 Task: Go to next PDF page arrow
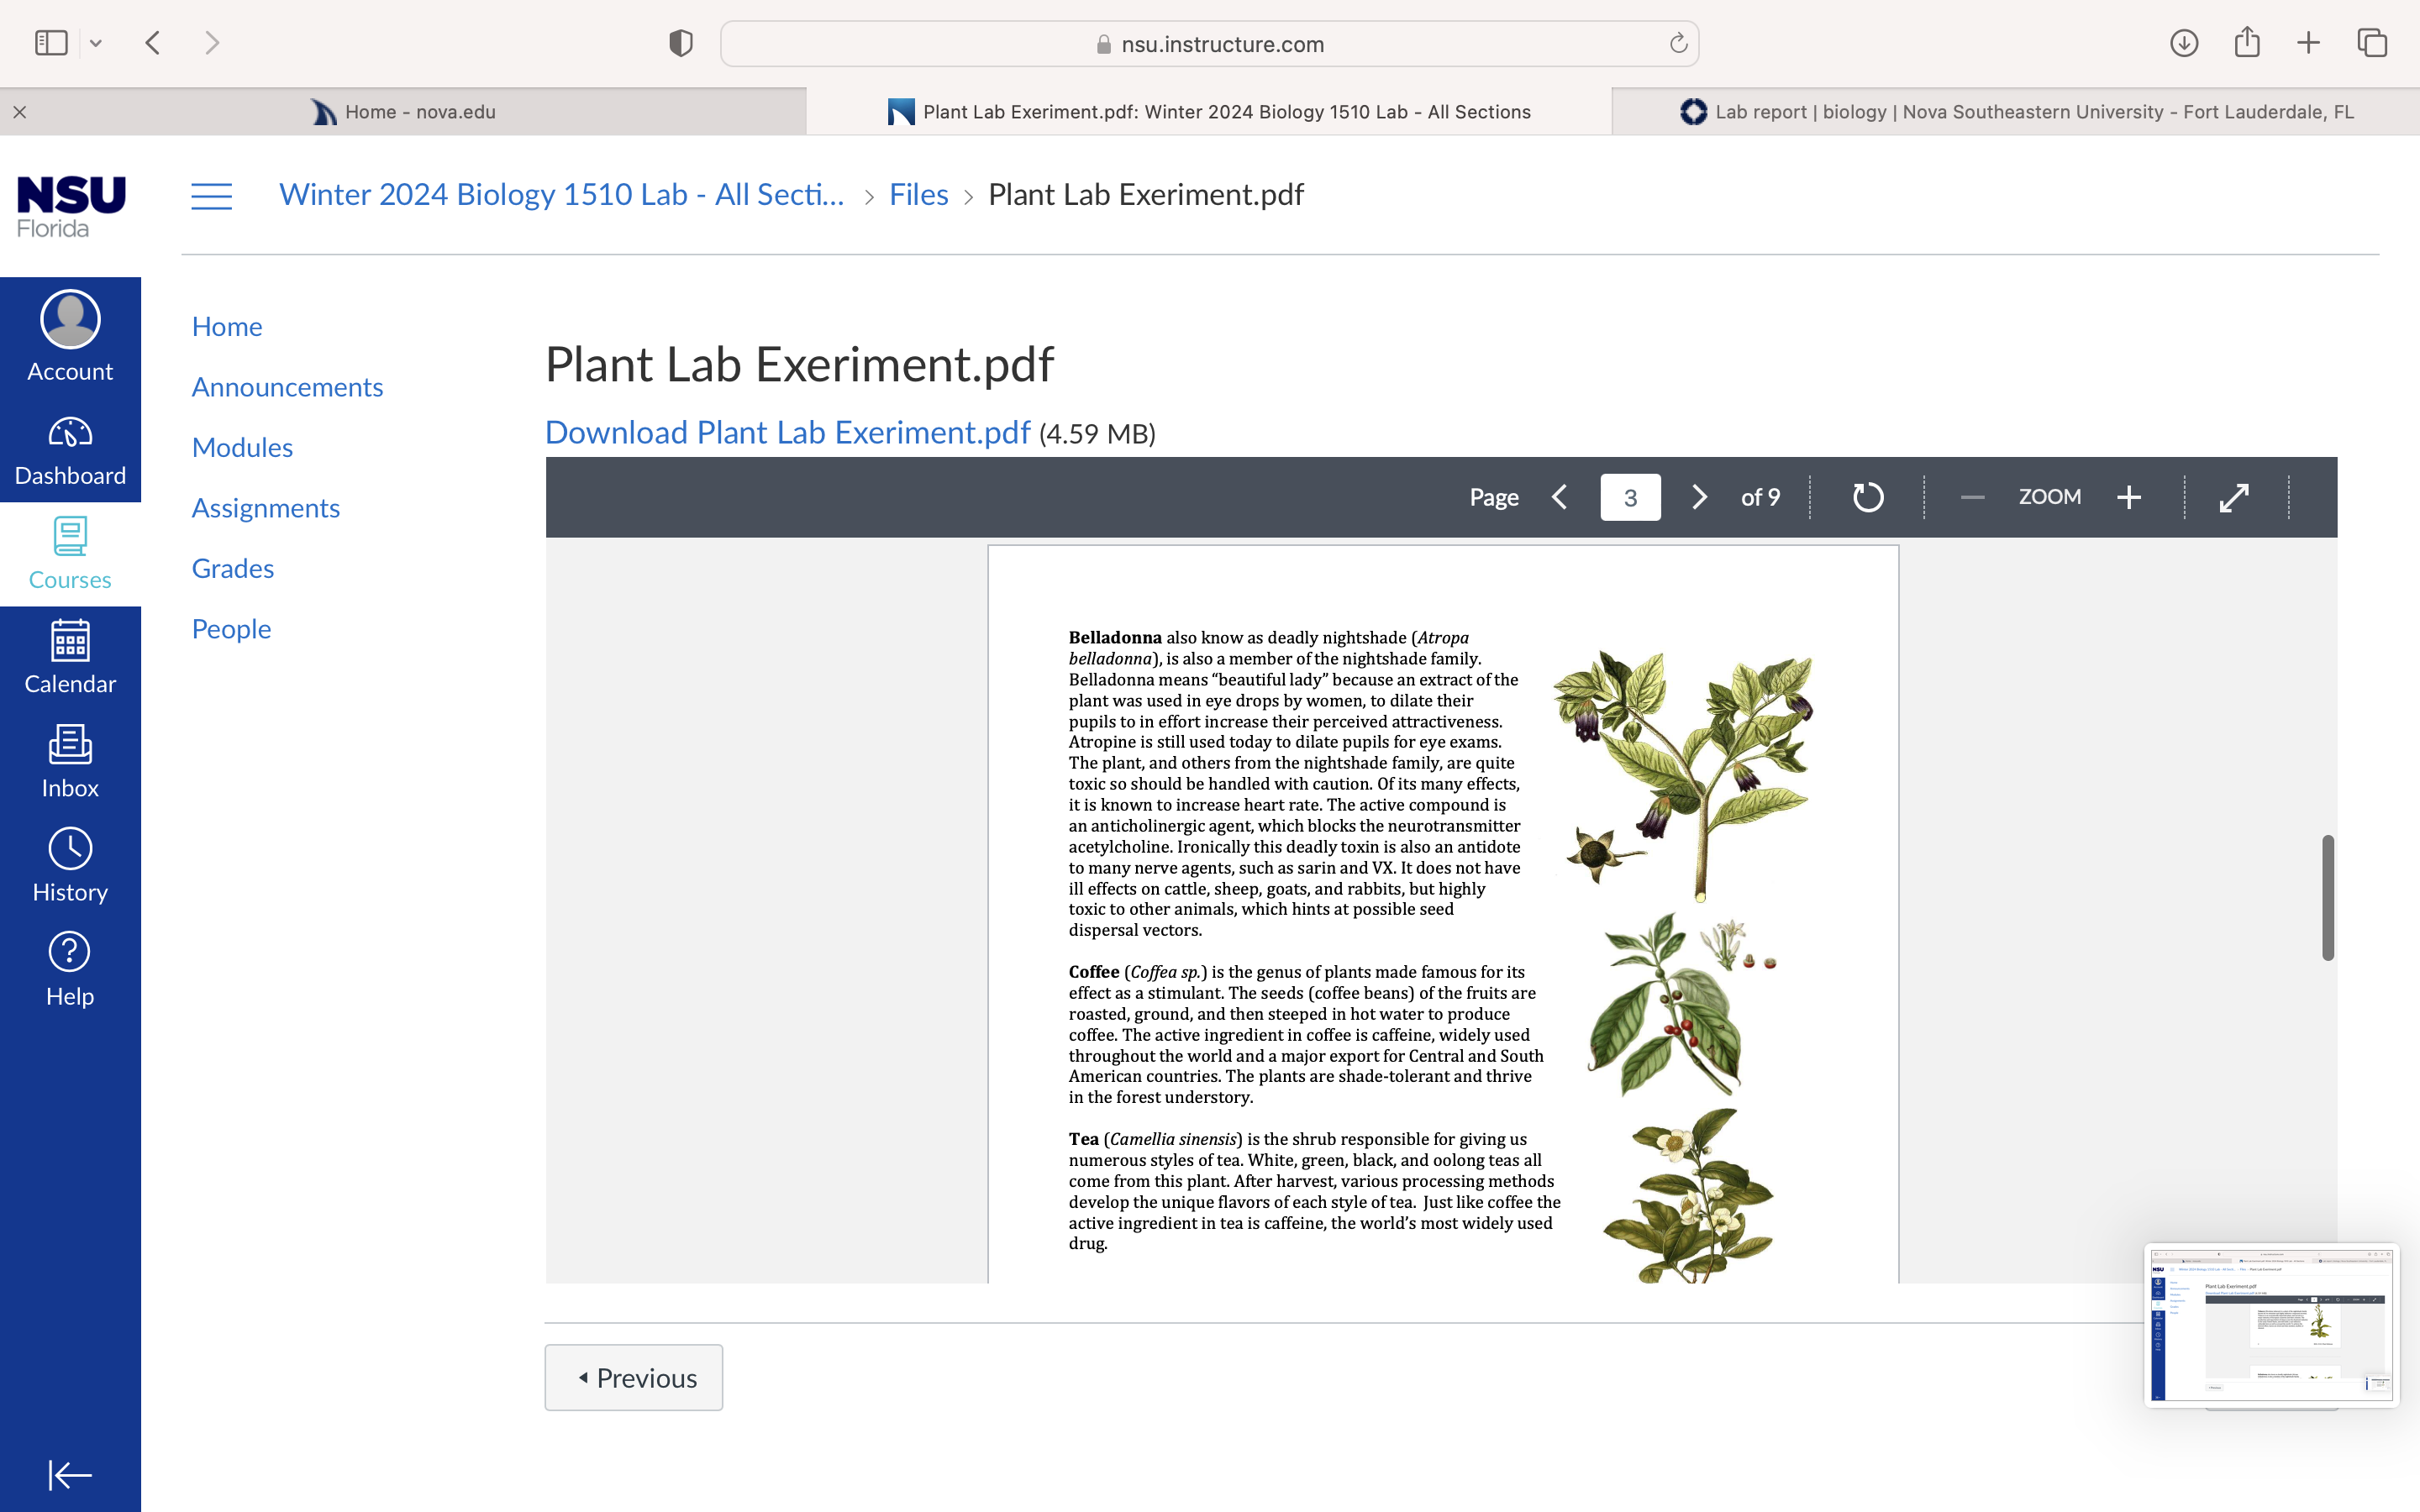[x=1699, y=497]
